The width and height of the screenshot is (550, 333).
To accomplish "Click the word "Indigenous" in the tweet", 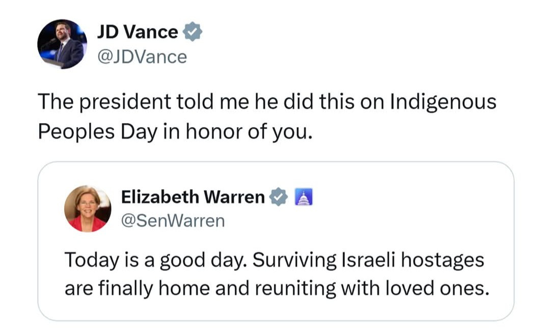I will [443, 102].
